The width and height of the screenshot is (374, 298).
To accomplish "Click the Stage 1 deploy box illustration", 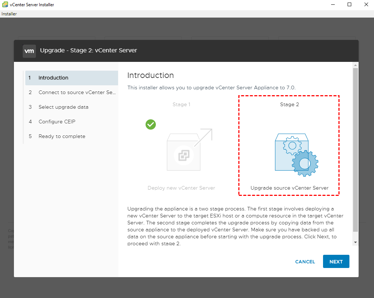I will coord(190,150).
